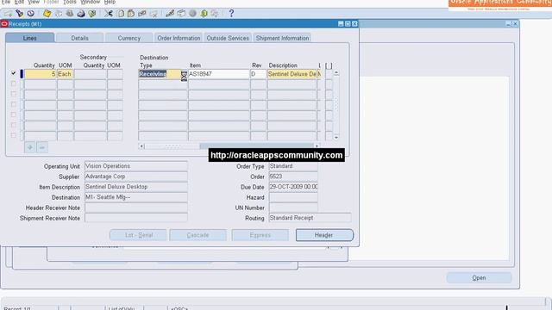Uncheck the AS18947 receipt line checkbox
552x310 pixels.
[14, 73]
